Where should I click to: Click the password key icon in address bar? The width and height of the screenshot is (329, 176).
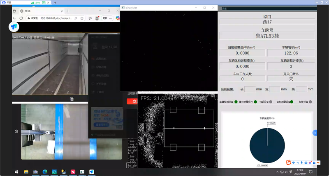(x=76, y=18)
